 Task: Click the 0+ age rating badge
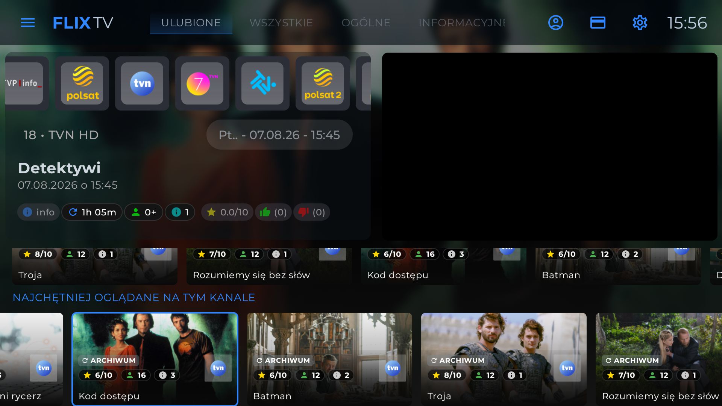tap(144, 212)
